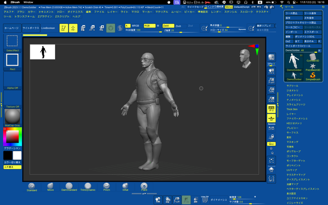Select the Scale gizmo icon in top shelf
Image resolution: width=328 pixels, height=205 pixels.
[92, 28]
